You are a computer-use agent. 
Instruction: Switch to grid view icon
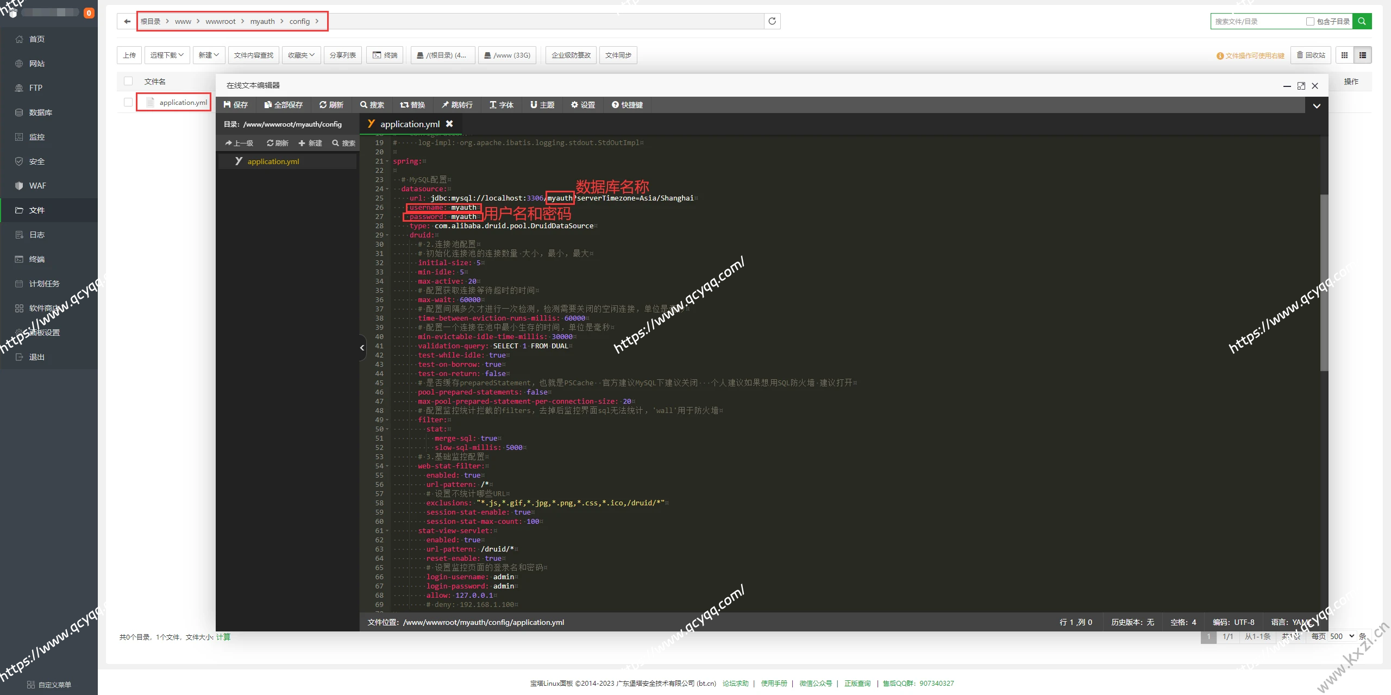click(x=1344, y=55)
